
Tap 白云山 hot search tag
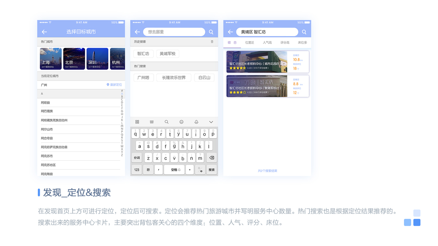[204, 77]
